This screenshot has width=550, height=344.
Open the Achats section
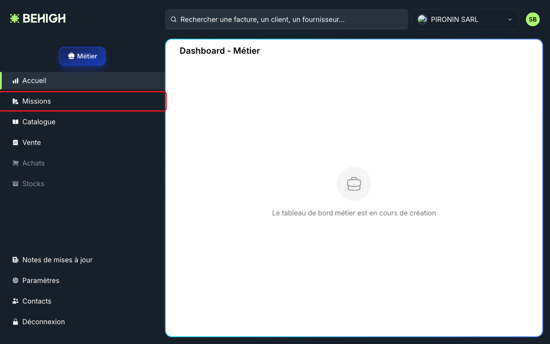pos(82,163)
